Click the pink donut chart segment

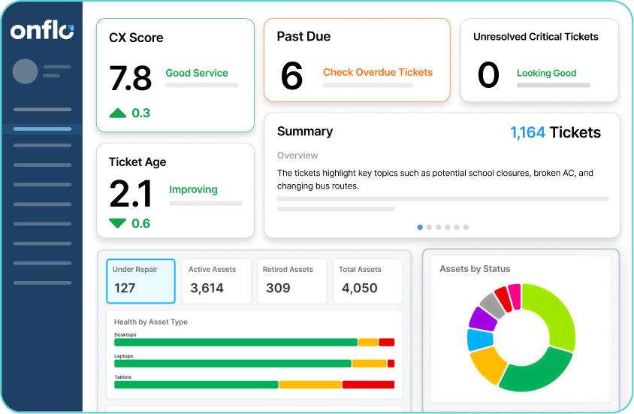point(515,296)
